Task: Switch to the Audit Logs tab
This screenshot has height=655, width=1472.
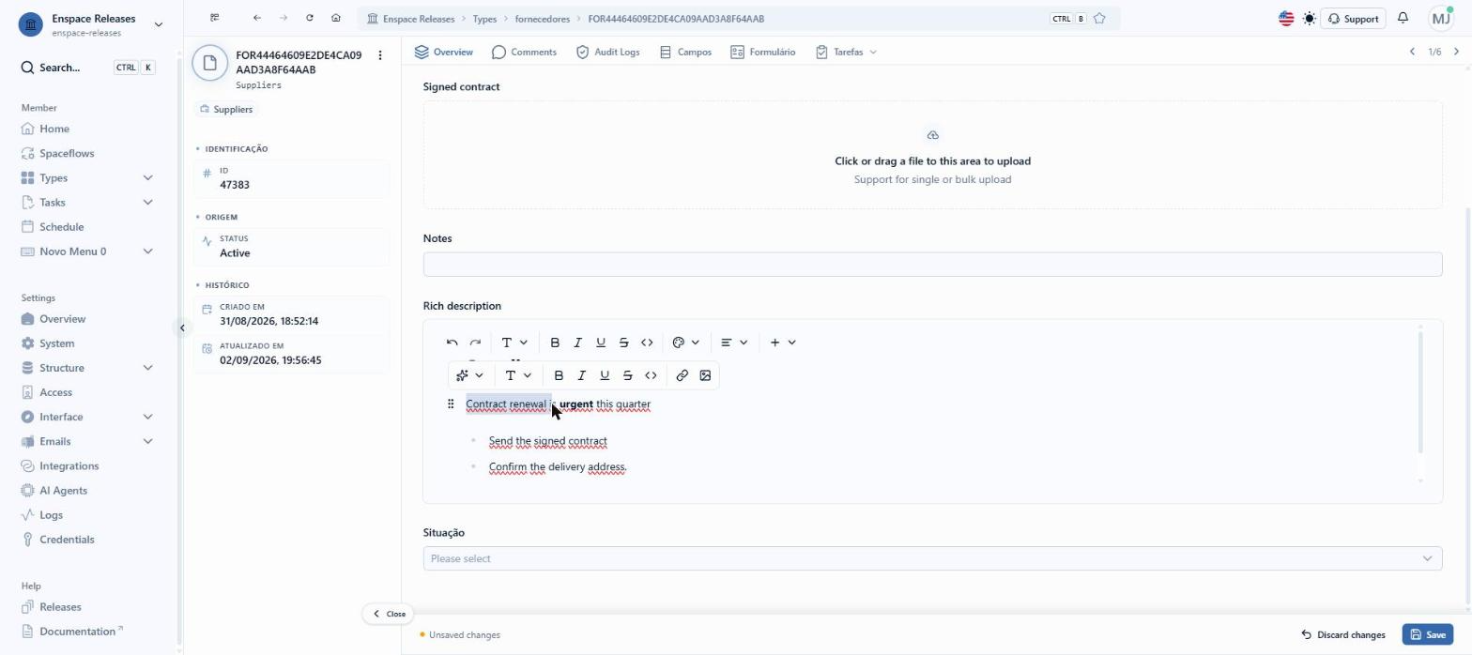Action: tap(607, 52)
